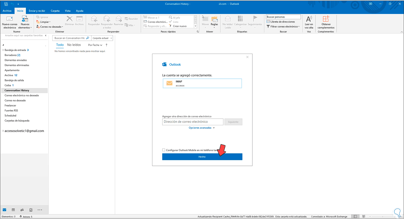The image size is (404, 219).
Task: Switch to the Mail view icon
Action: pos(4,210)
